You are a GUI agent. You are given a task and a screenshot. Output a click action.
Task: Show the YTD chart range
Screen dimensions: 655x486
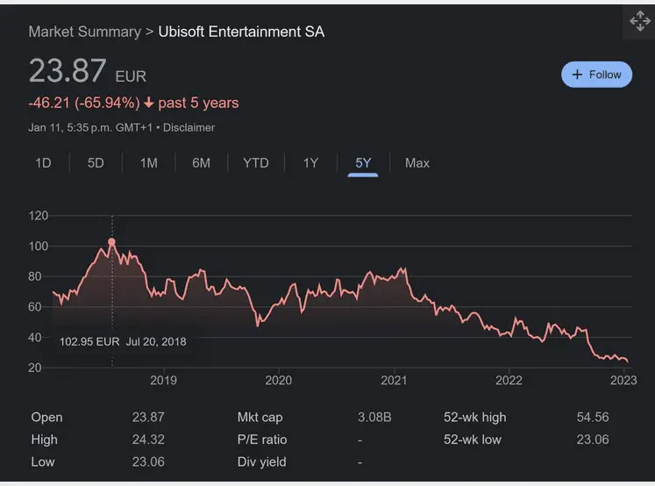[x=256, y=163]
